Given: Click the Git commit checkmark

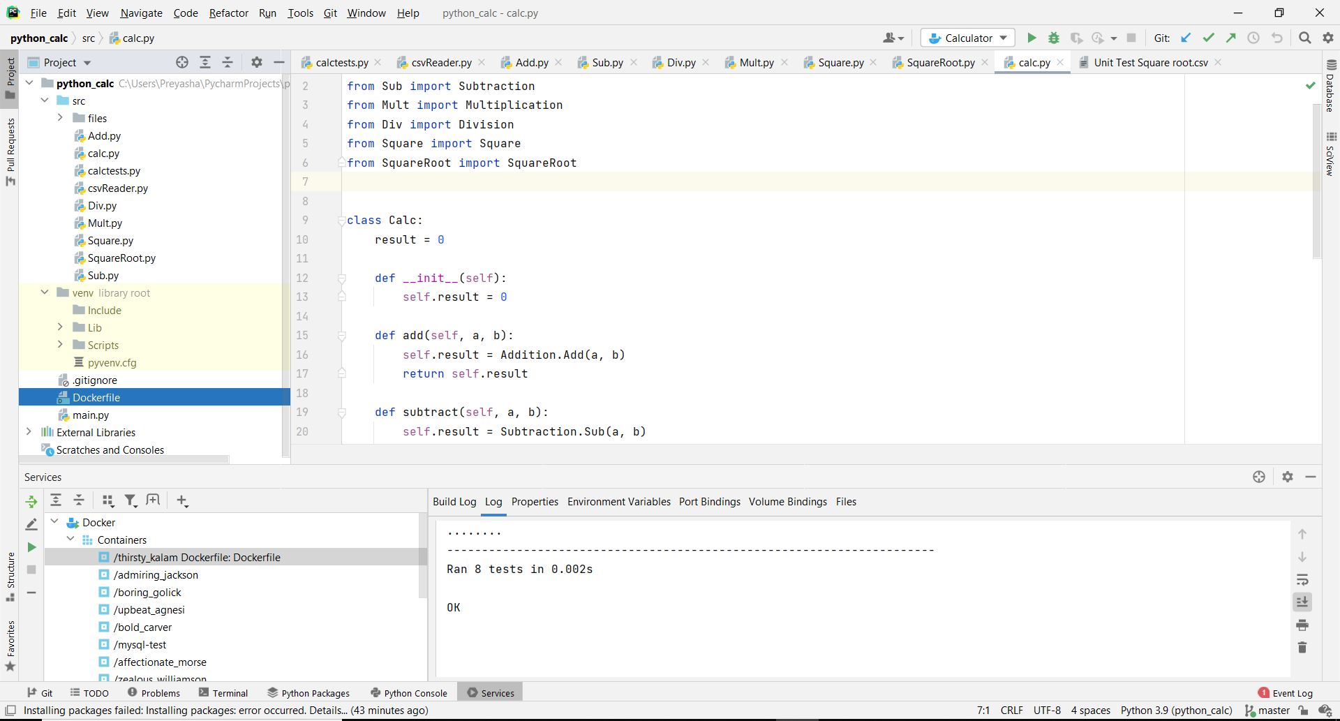Looking at the screenshot, I should [1209, 38].
